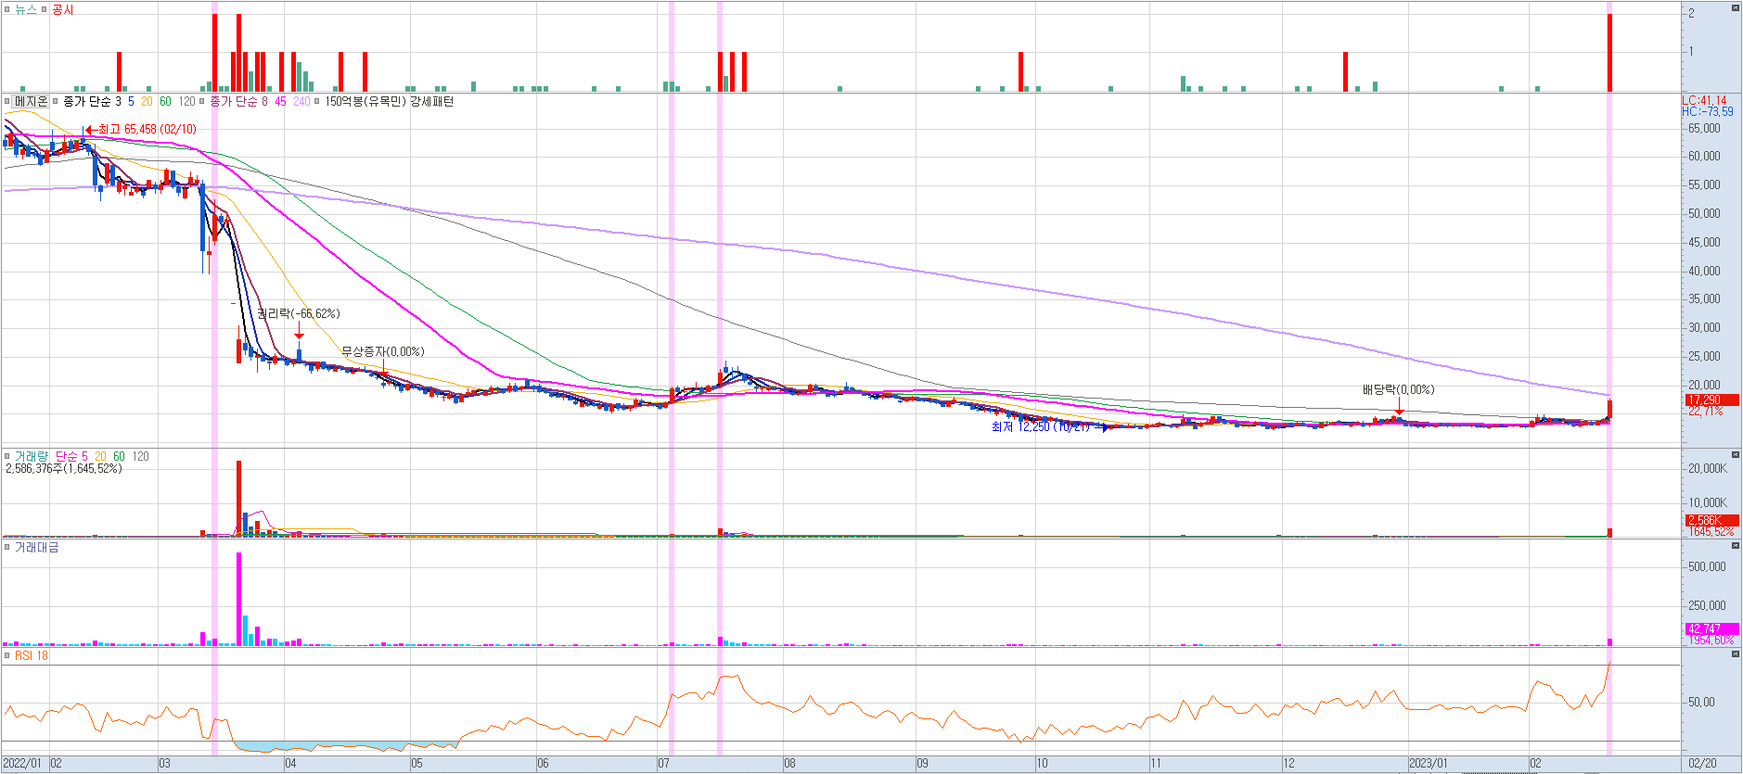
Task: Click the HC:-73.59 readout
Action: pos(1708,111)
